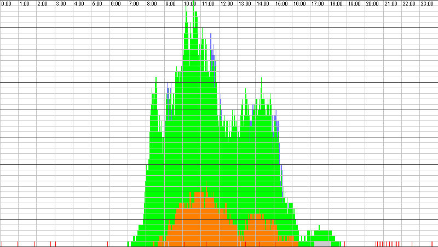438x247 pixels.
Task: Click the 10:00 hour label
Action: (x=190, y=4)
